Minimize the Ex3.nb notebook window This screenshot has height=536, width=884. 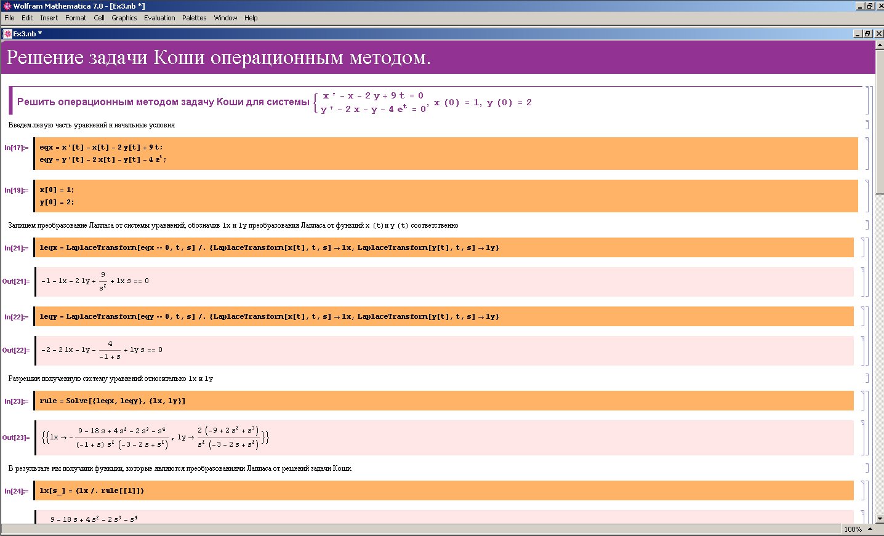click(x=858, y=34)
